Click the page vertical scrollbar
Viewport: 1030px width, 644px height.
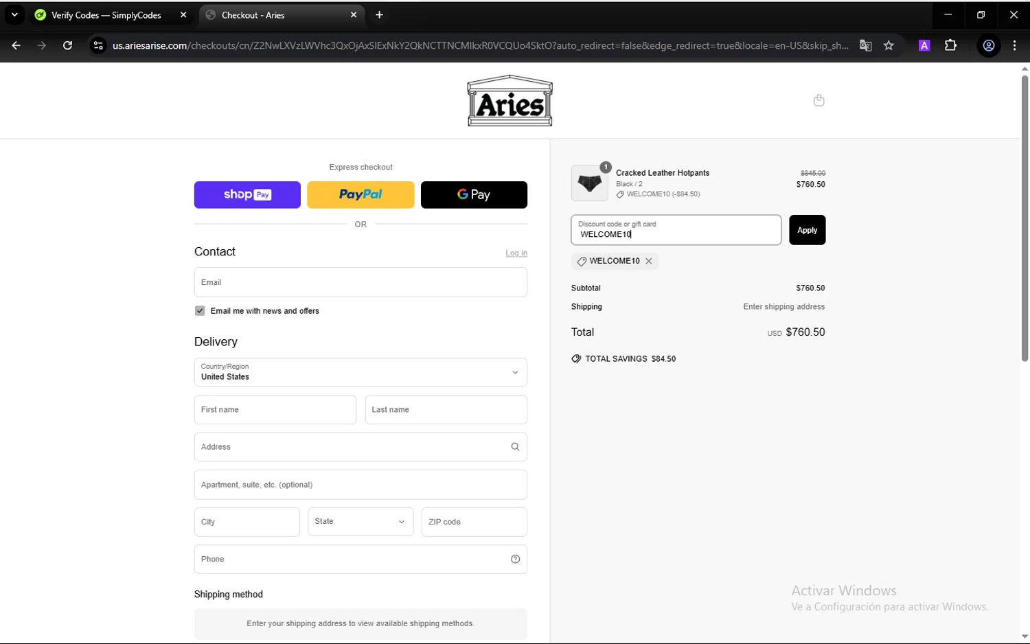(x=1025, y=218)
